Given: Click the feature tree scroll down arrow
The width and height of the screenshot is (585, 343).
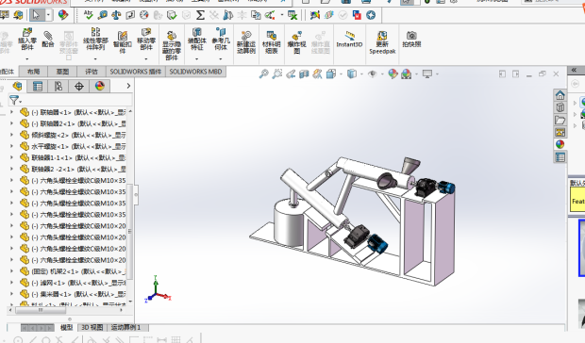Looking at the screenshot, I should click(x=130, y=301).
